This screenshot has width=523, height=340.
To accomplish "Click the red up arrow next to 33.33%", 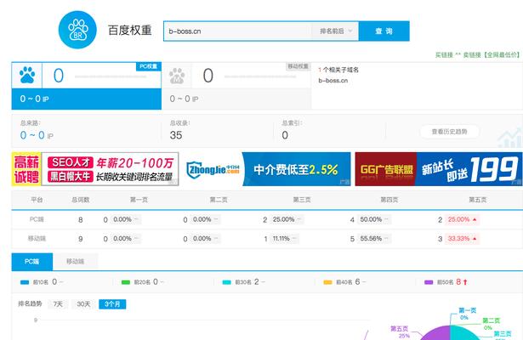I will (x=475, y=239).
